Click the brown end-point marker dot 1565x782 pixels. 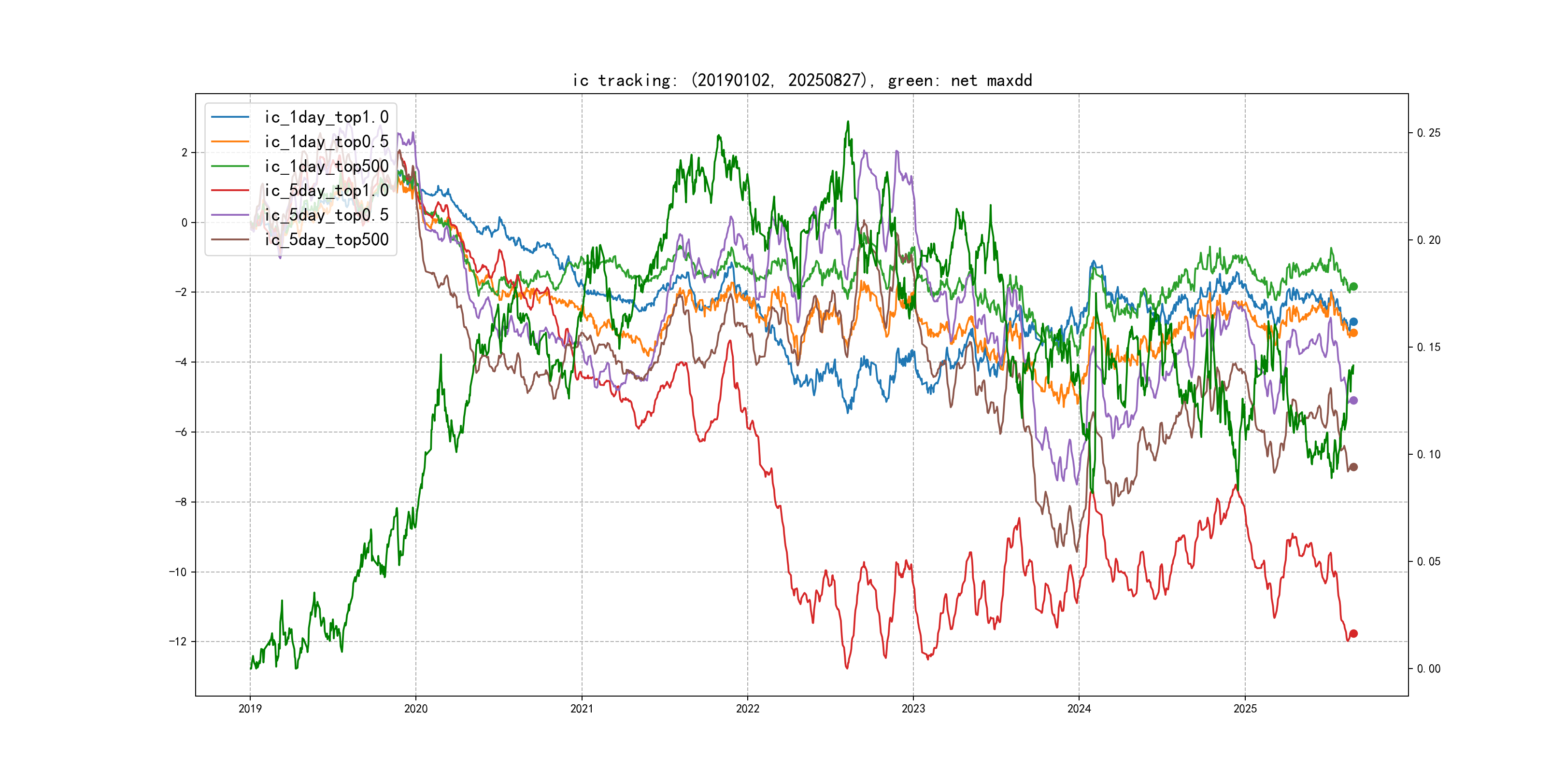1353,467
